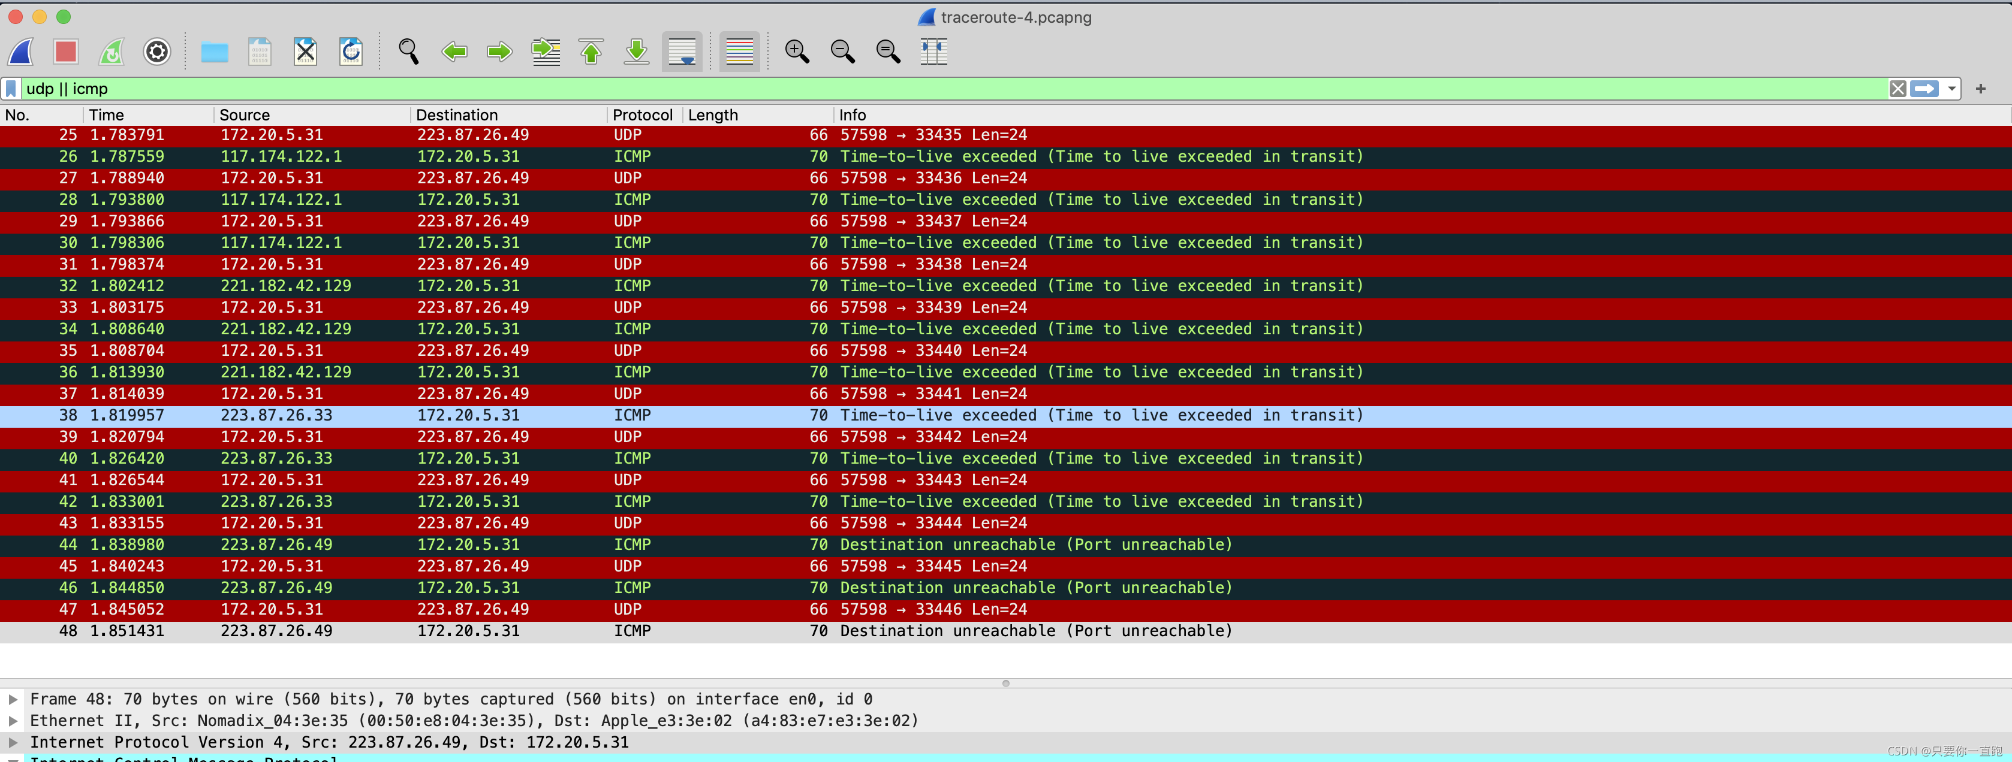Screen dimensions: 2012x762
Task: Select packet 42 at time 1.833001
Action: coord(1006,502)
